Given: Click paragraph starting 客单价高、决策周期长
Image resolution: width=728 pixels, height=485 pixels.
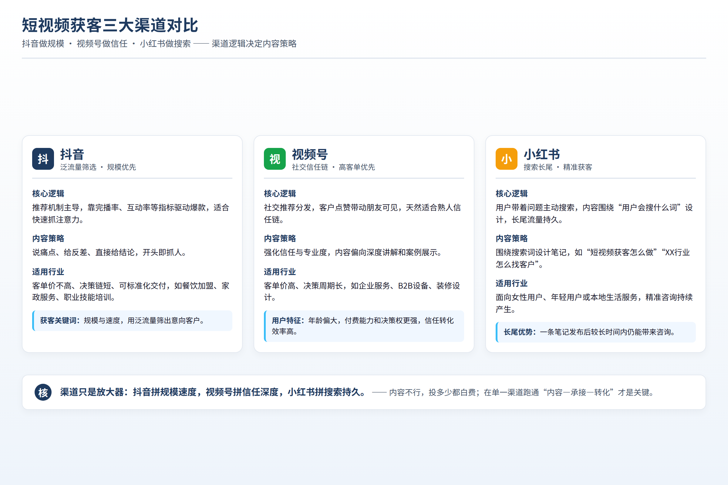Looking at the screenshot, I should point(362,291).
